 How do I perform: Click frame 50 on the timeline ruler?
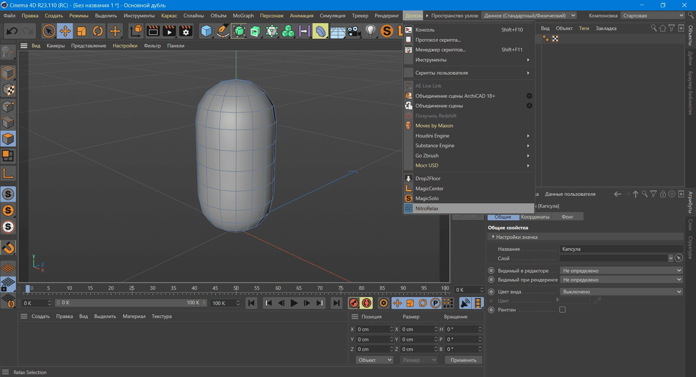[x=236, y=288]
